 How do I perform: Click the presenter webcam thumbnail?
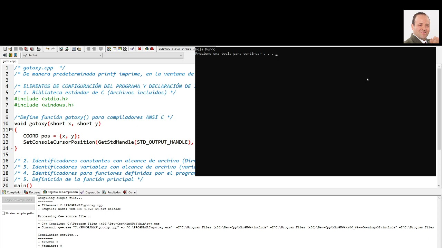[x=421, y=27]
